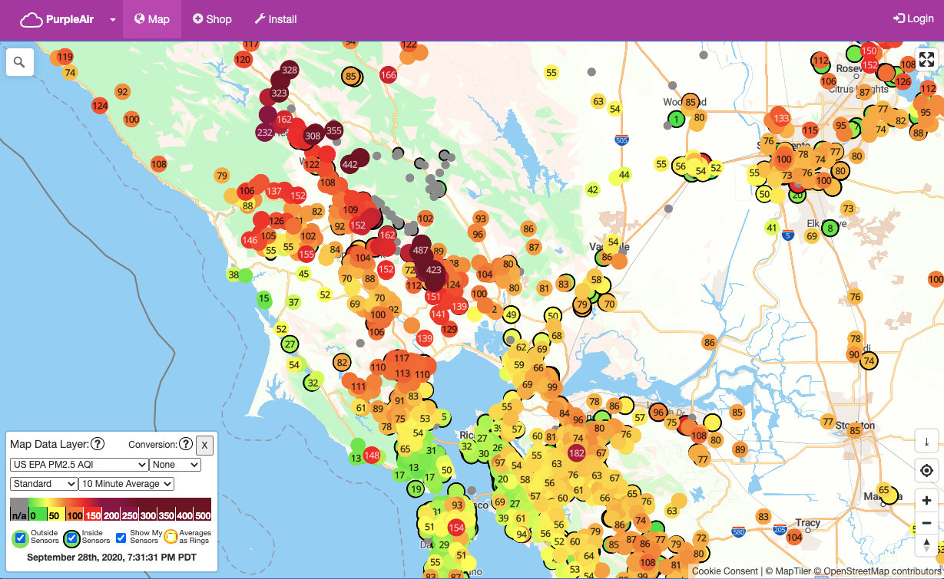Enter fullscreen map view
Image resolution: width=944 pixels, height=579 pixels.
[926, 60]
